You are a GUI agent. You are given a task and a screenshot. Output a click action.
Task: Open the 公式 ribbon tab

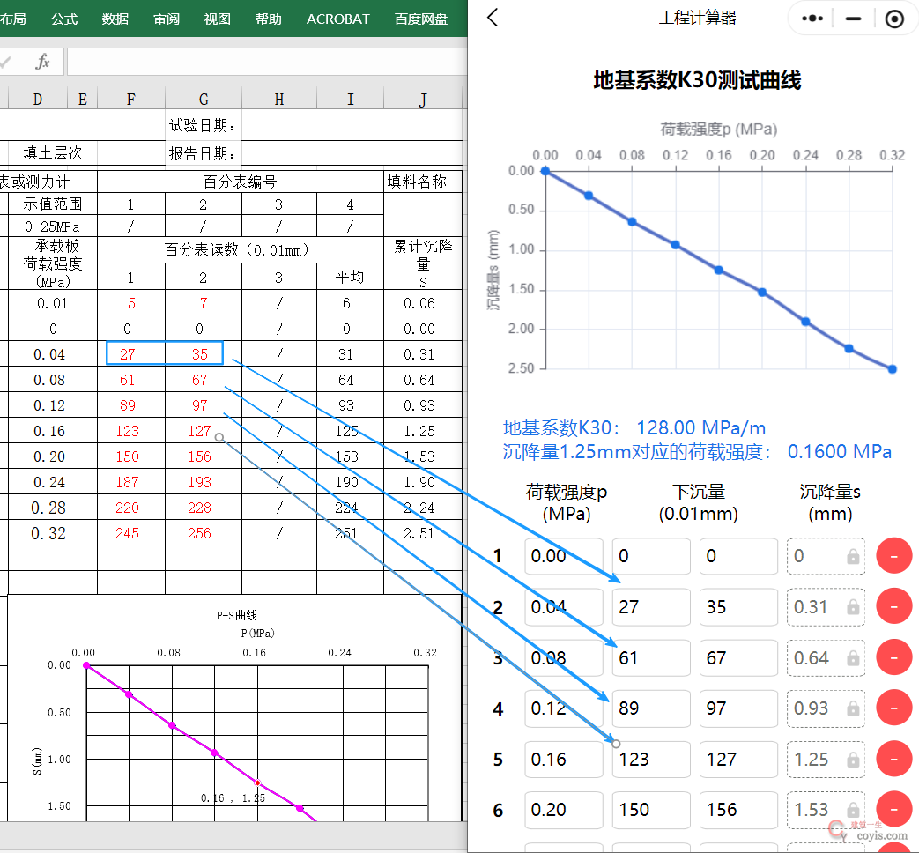(64, 19)
